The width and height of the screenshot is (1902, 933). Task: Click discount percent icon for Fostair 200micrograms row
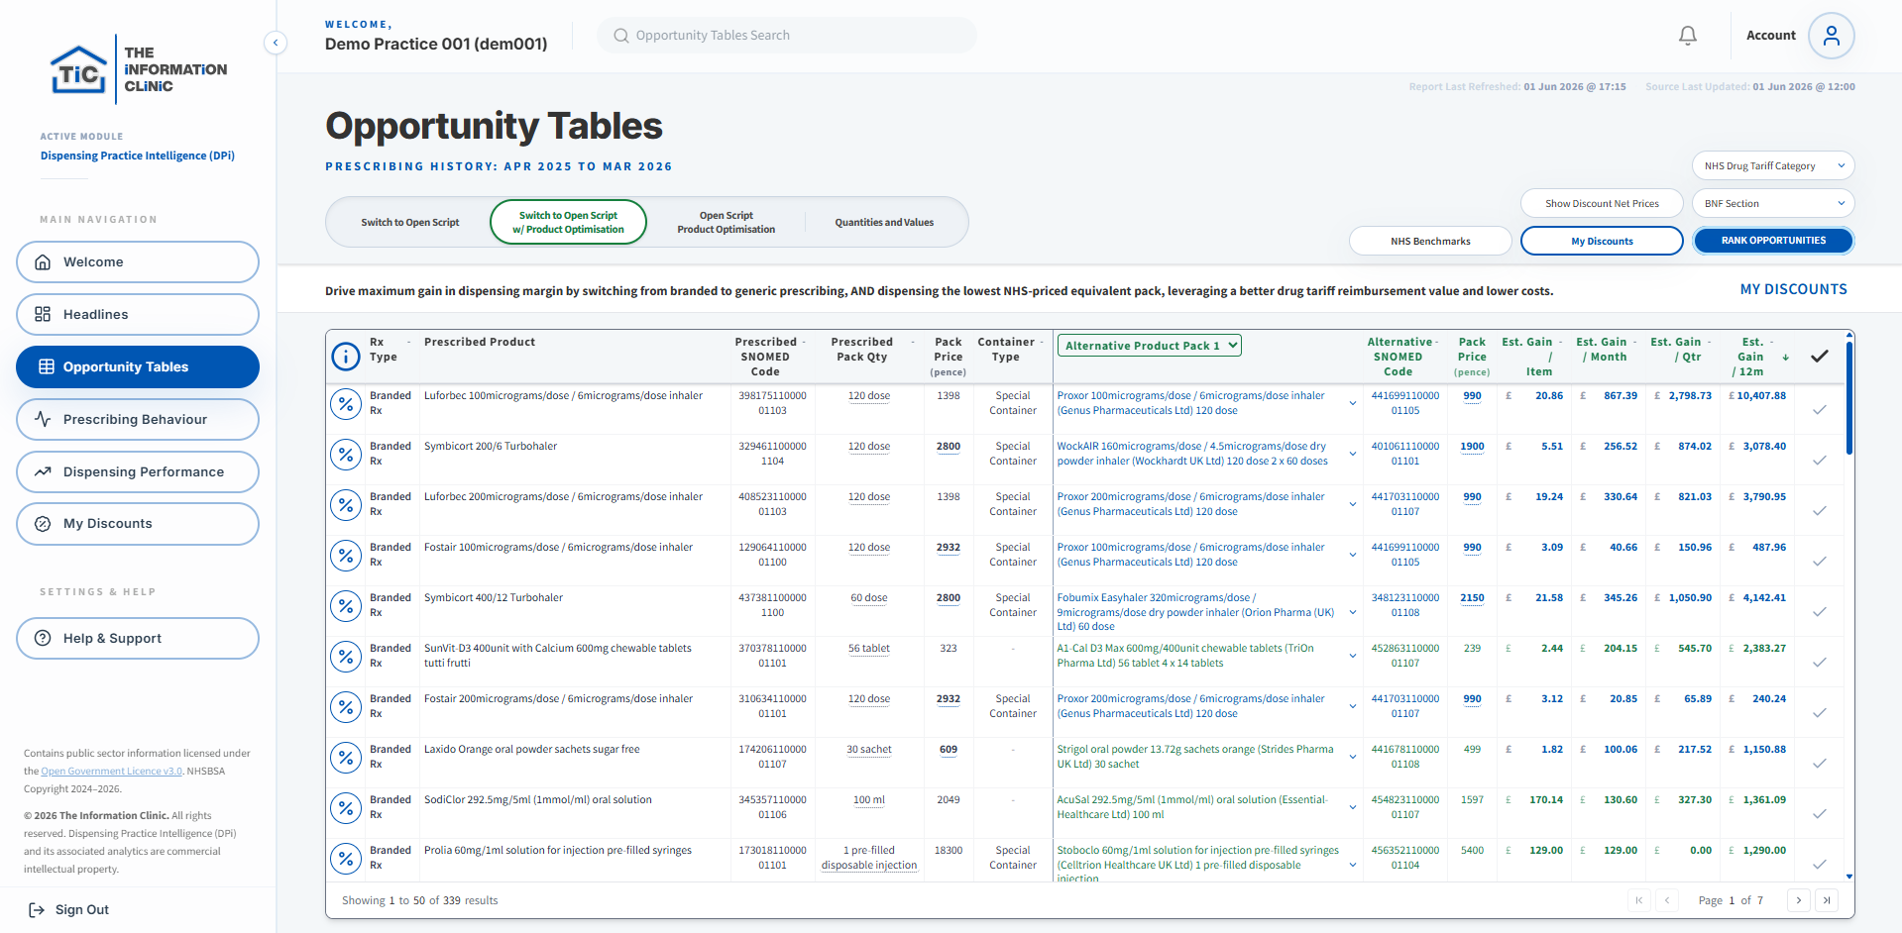tap(346, 707)
